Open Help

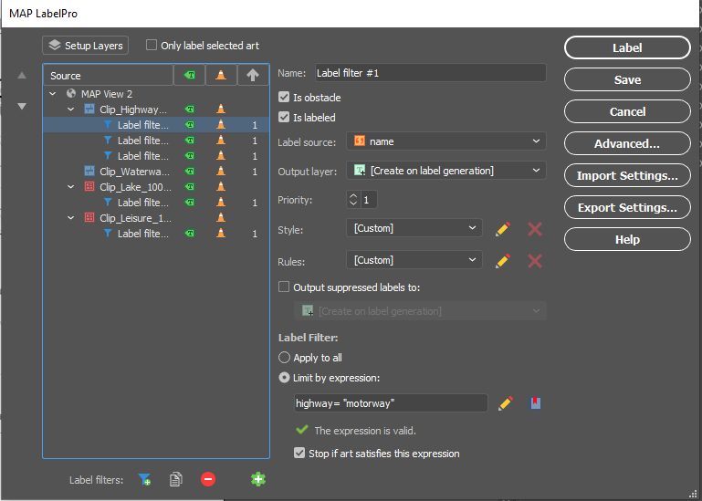pyautogui.click(x=627, y=239)
